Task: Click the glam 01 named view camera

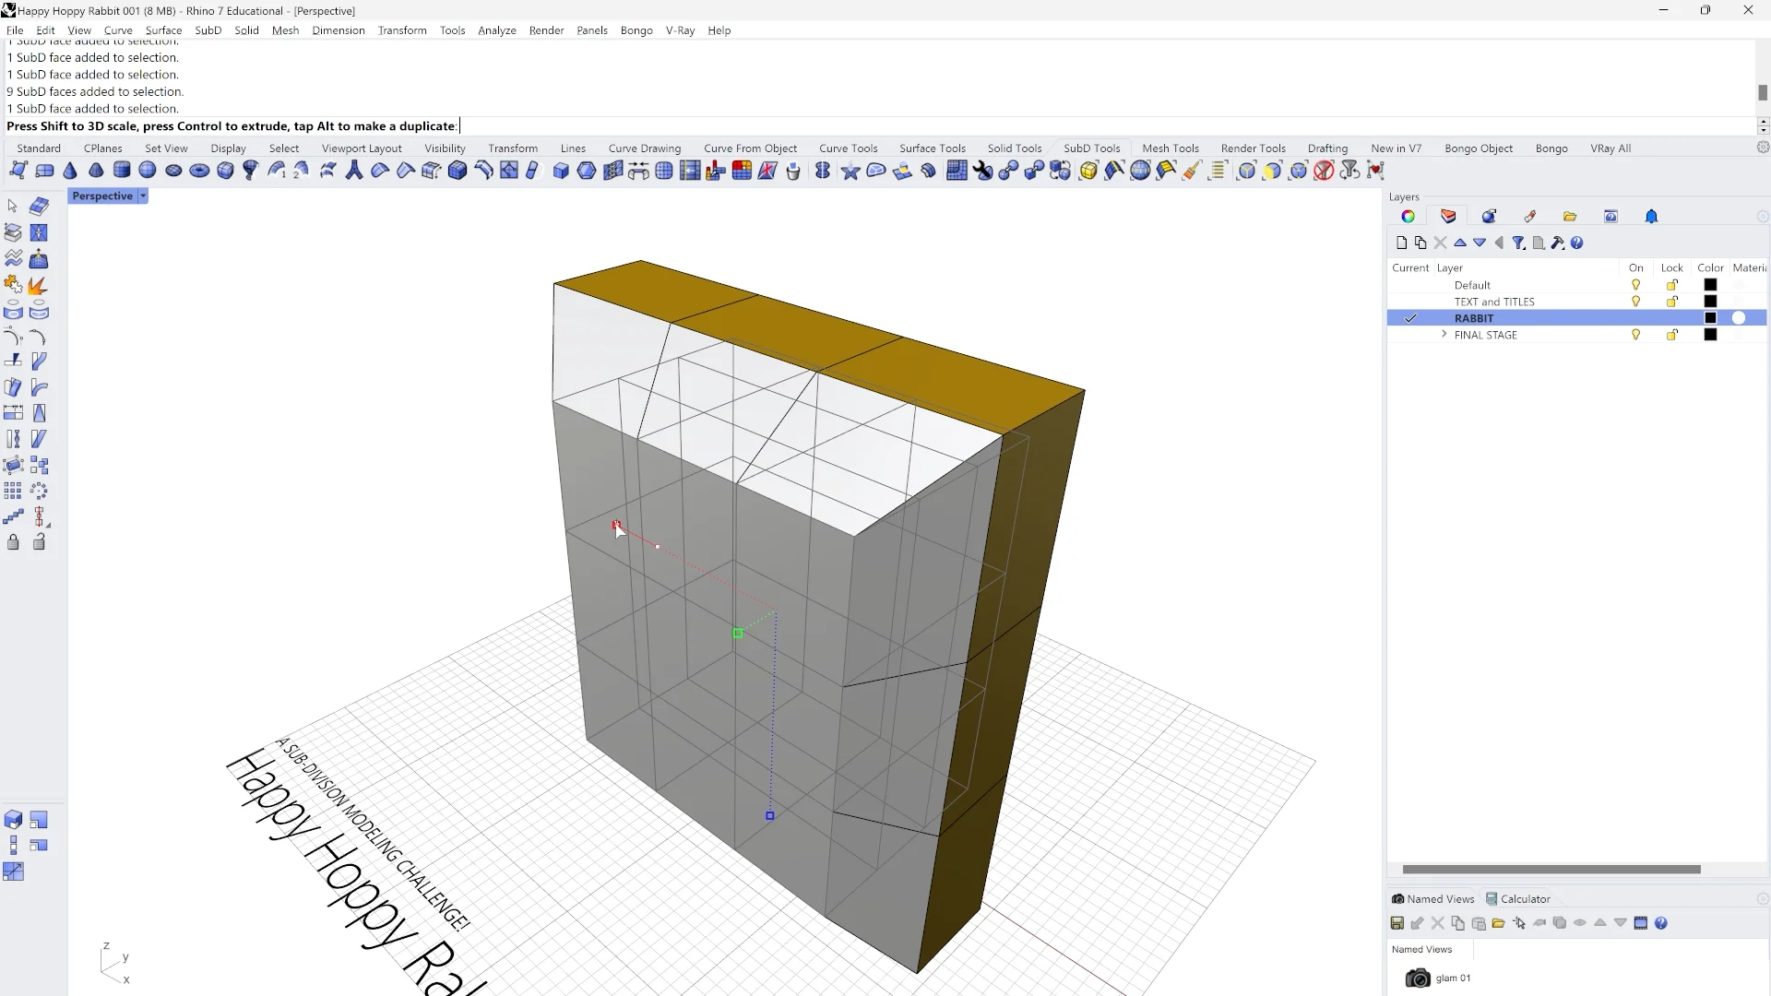Action: pos(1418,978)
